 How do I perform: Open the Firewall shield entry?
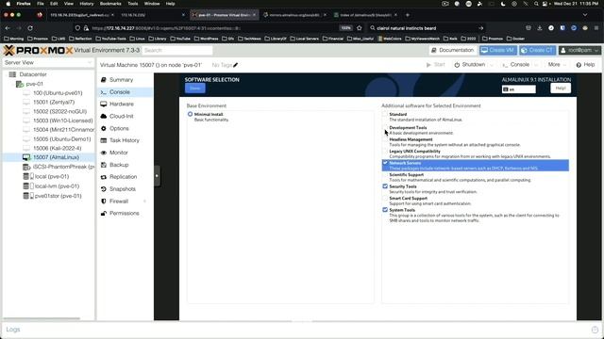click(119, 201)
